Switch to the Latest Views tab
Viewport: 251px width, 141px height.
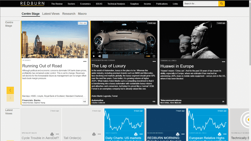(x=51, y=14)
